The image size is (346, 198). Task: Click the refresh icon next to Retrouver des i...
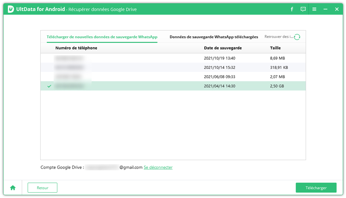297,37
